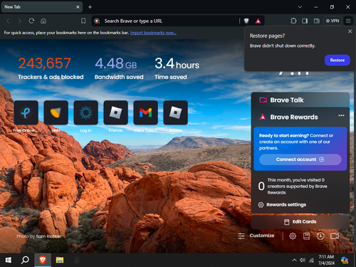The image size is (356, 267).
Task: Open the settings gear icon on new tab page
Action: 293,236
